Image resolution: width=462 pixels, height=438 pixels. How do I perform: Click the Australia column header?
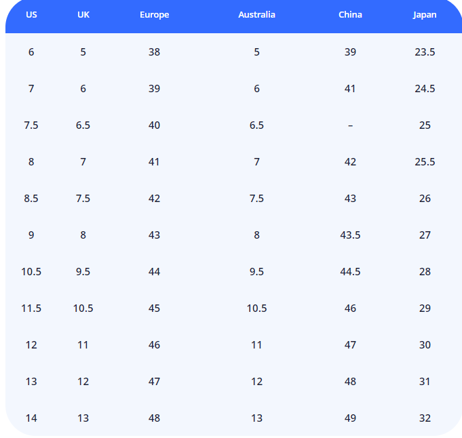[256, 15]
